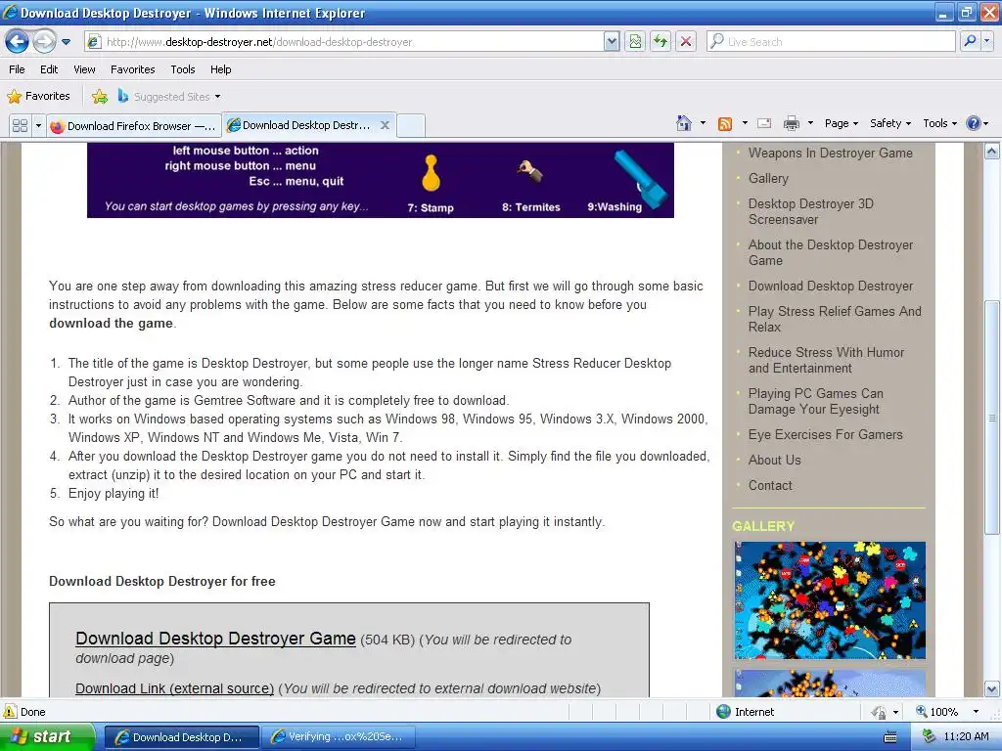The image size is (1002, 751).
Task: Click the scrollbar up arrow
Action: pos(992,152)
